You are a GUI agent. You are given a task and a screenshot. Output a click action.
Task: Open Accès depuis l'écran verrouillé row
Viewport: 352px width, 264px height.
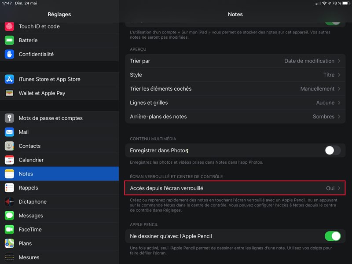(235, 188)
